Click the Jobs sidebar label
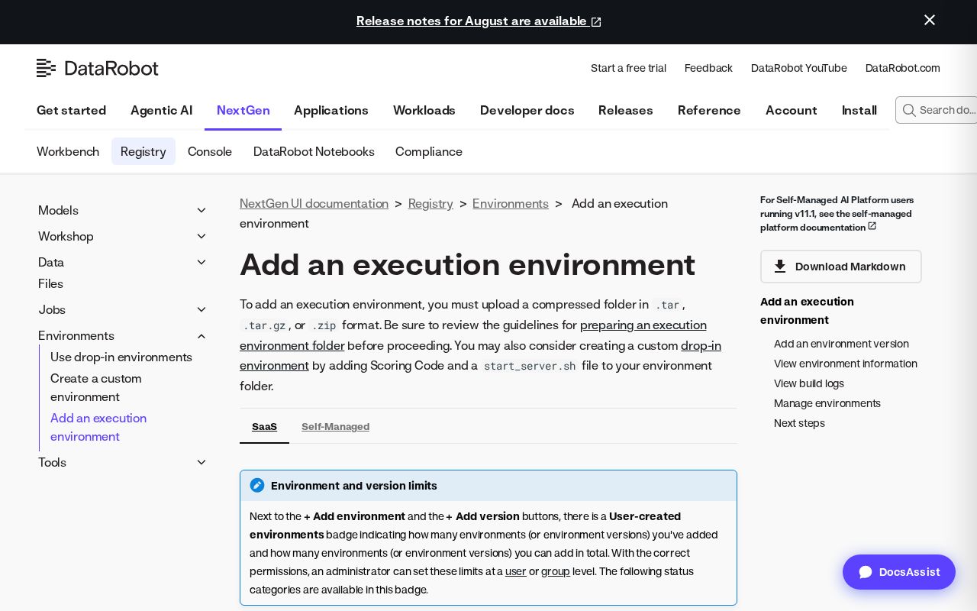 point(52,310)
